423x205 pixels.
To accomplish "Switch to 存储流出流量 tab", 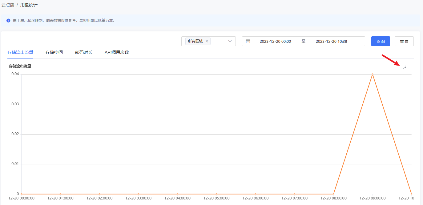I will point(20,52).
